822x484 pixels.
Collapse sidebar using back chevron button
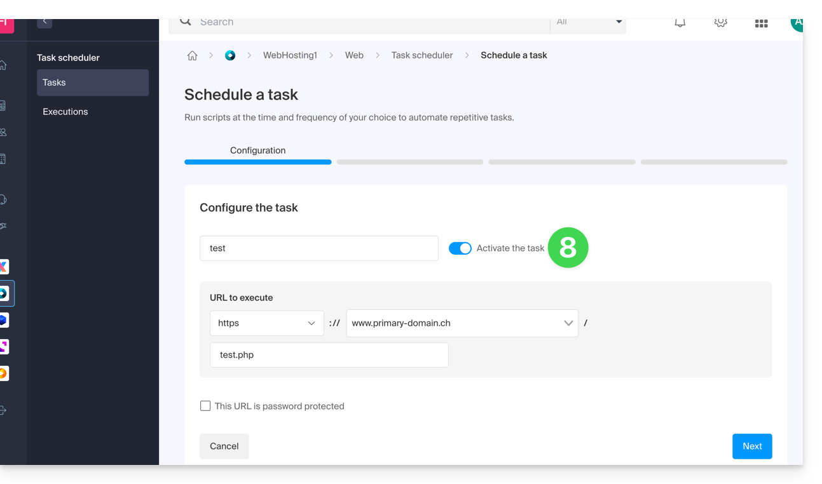click(45, 22)
